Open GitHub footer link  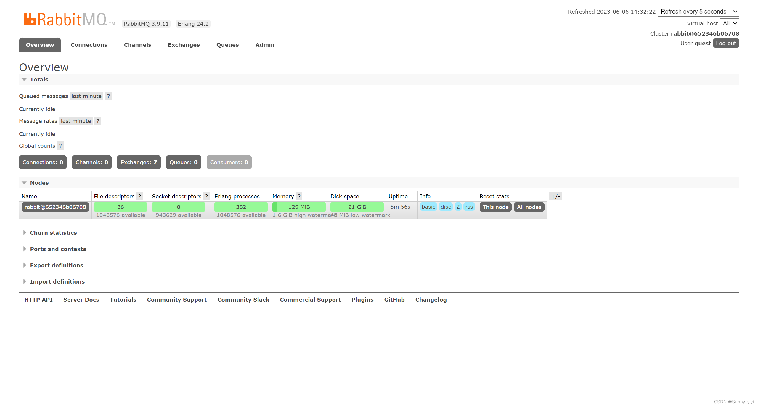[x=394, y=300]
